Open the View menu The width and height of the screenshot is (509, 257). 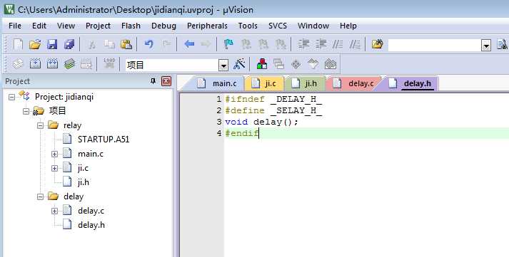(66, 26)
